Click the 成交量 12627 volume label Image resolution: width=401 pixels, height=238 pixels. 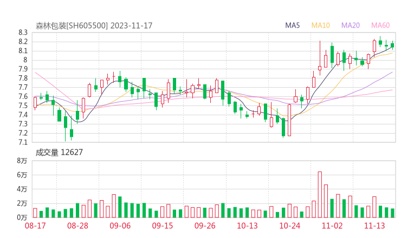point(59,153)
